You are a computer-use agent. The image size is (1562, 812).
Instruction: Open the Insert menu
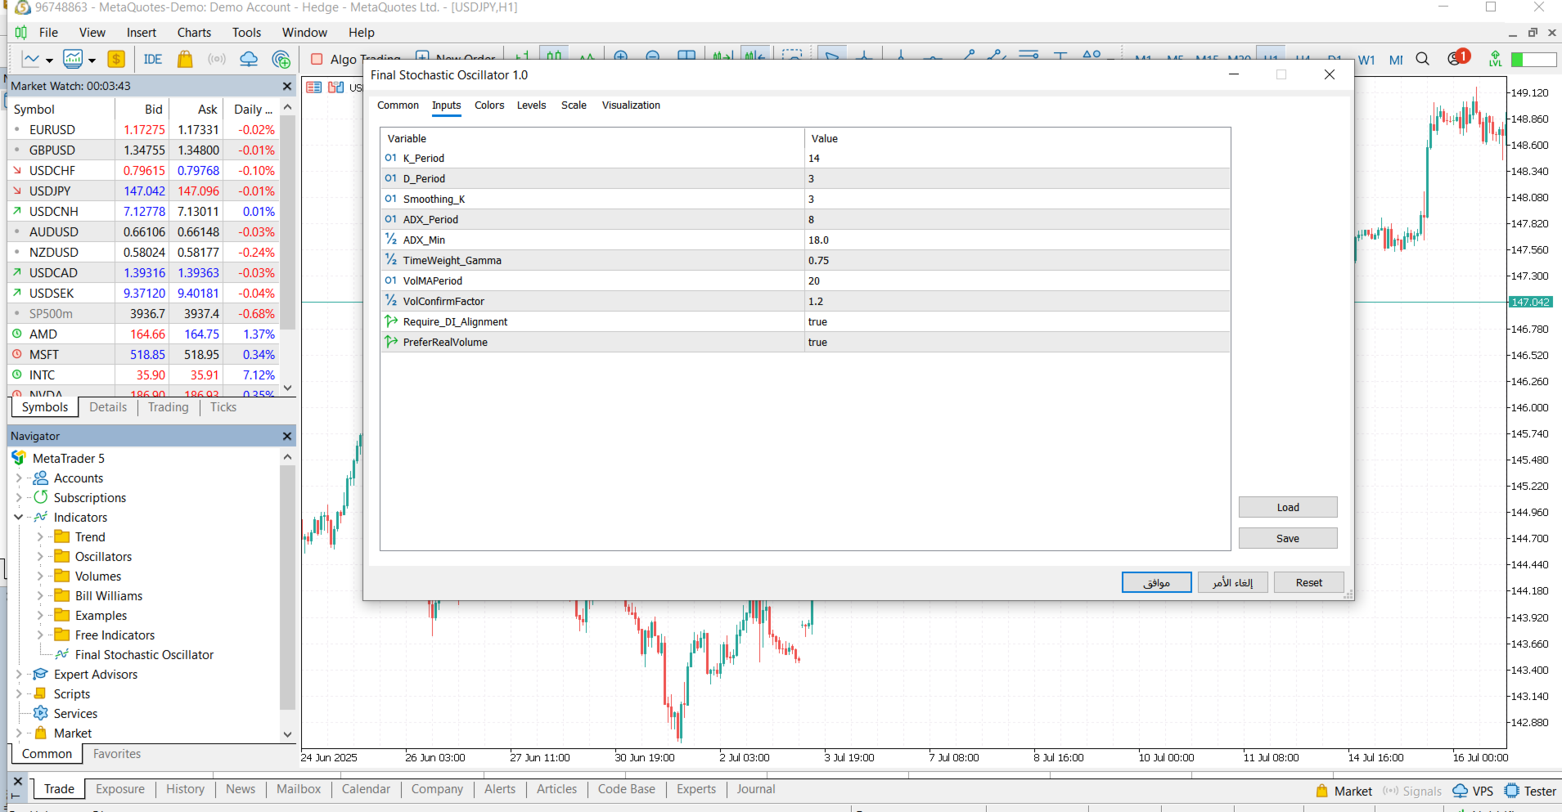click(142, 32)
